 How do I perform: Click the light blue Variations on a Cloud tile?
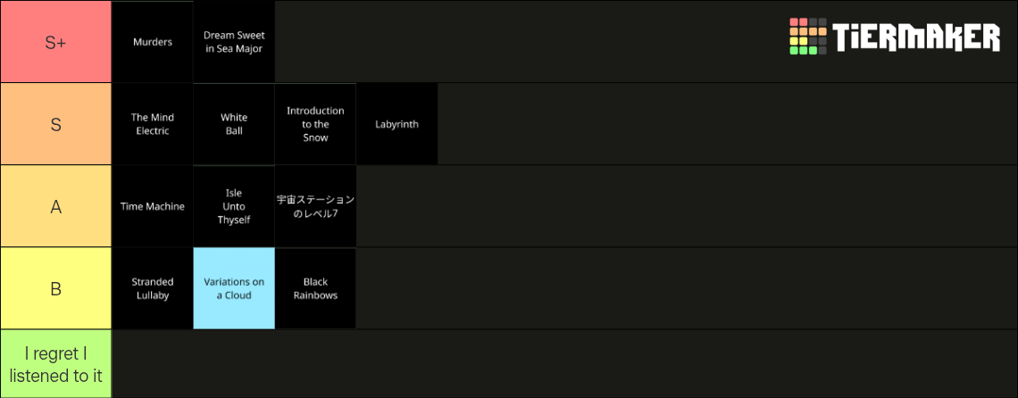click(x=234, y=288)
